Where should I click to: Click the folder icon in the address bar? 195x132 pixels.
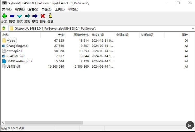point(11,28)
